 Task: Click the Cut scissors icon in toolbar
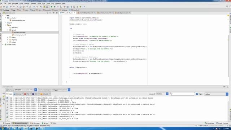pos(17,6)
